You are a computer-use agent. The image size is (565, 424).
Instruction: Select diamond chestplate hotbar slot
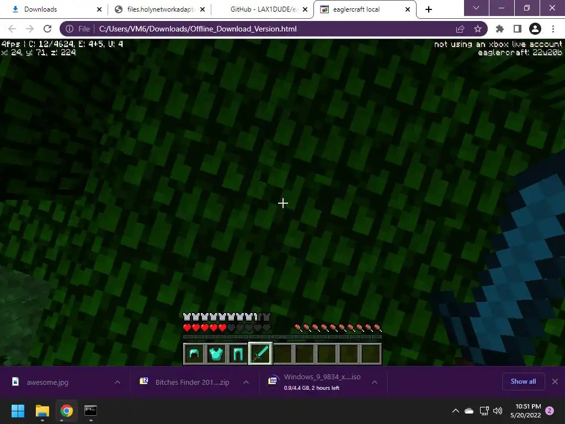216,354
